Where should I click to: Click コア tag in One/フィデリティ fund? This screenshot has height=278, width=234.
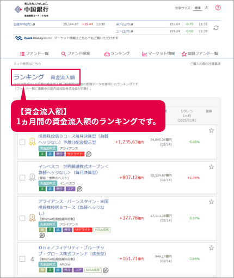coord(78,270)
